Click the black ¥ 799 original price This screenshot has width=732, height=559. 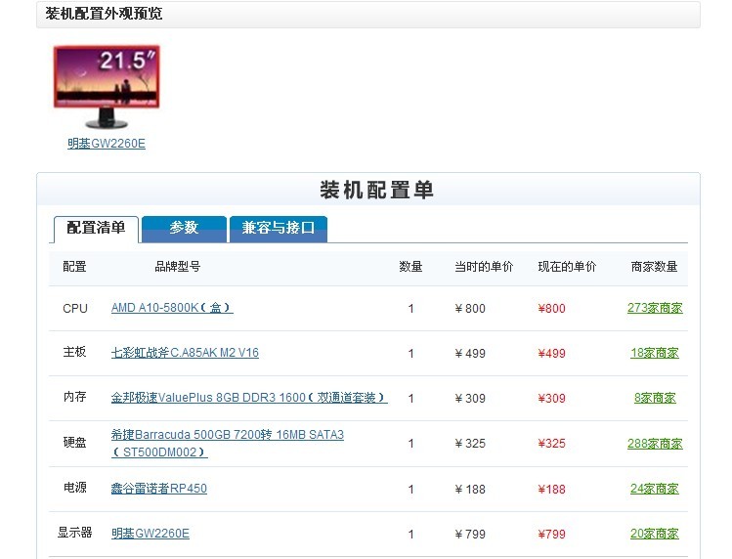click(x=470, y=534)
